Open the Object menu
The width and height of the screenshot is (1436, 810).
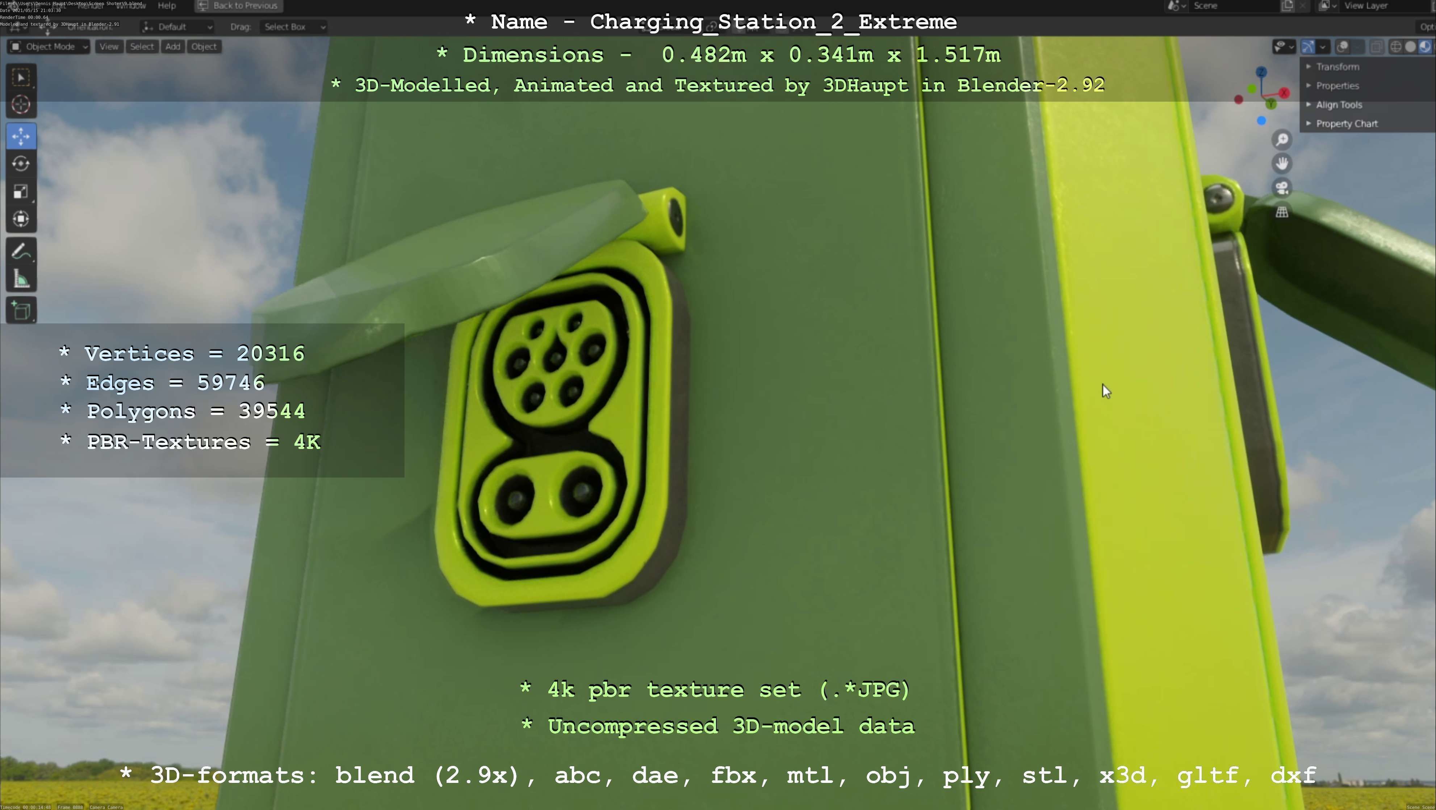click(x=204, y=47)
